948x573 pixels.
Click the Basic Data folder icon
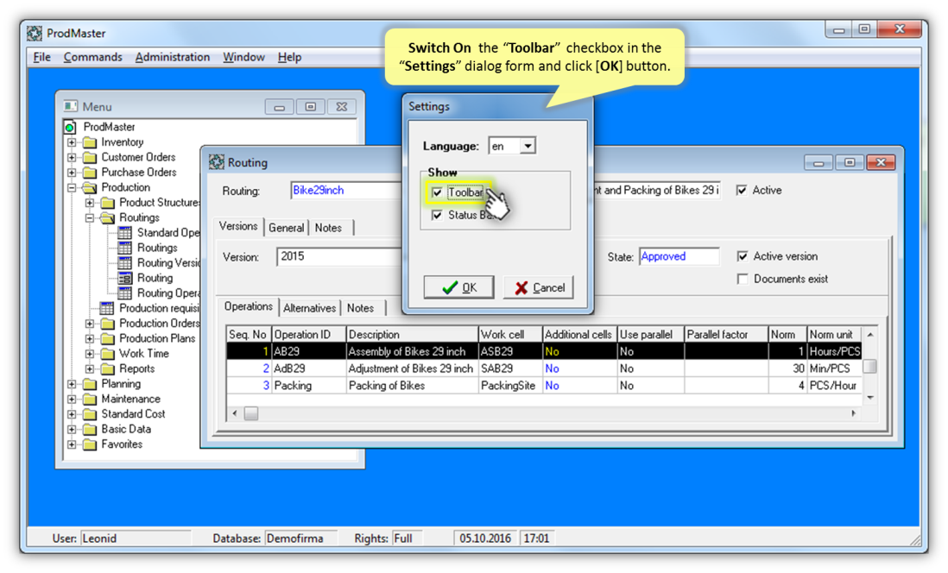(x=90, y=430)
